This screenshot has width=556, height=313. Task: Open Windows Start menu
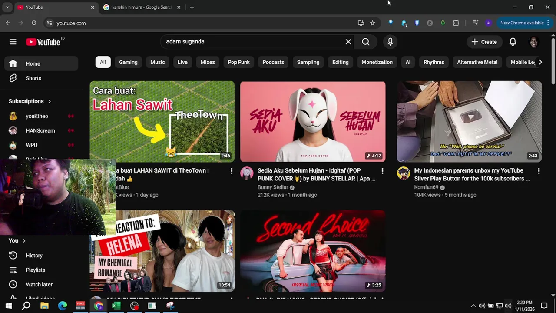coord(8,306)
